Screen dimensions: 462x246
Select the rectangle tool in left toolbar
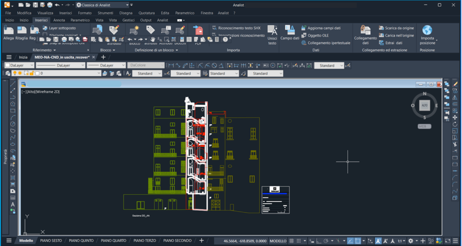tap(13, 111)
